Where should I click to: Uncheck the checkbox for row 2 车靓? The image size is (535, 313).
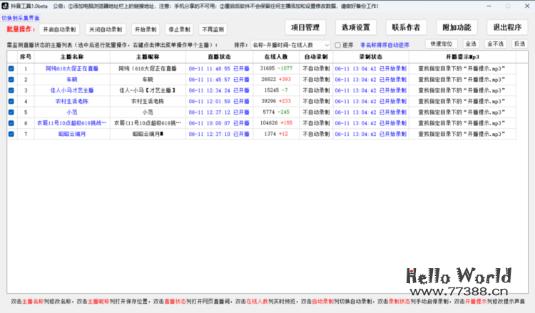click(x=11, y=80)
